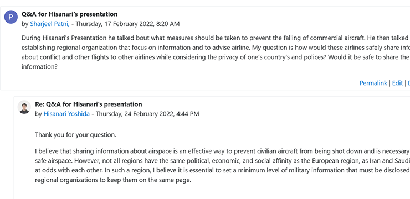Select the original post title heading
The height and width of the screenshot is (199, 410).
[x=70, y=14]
